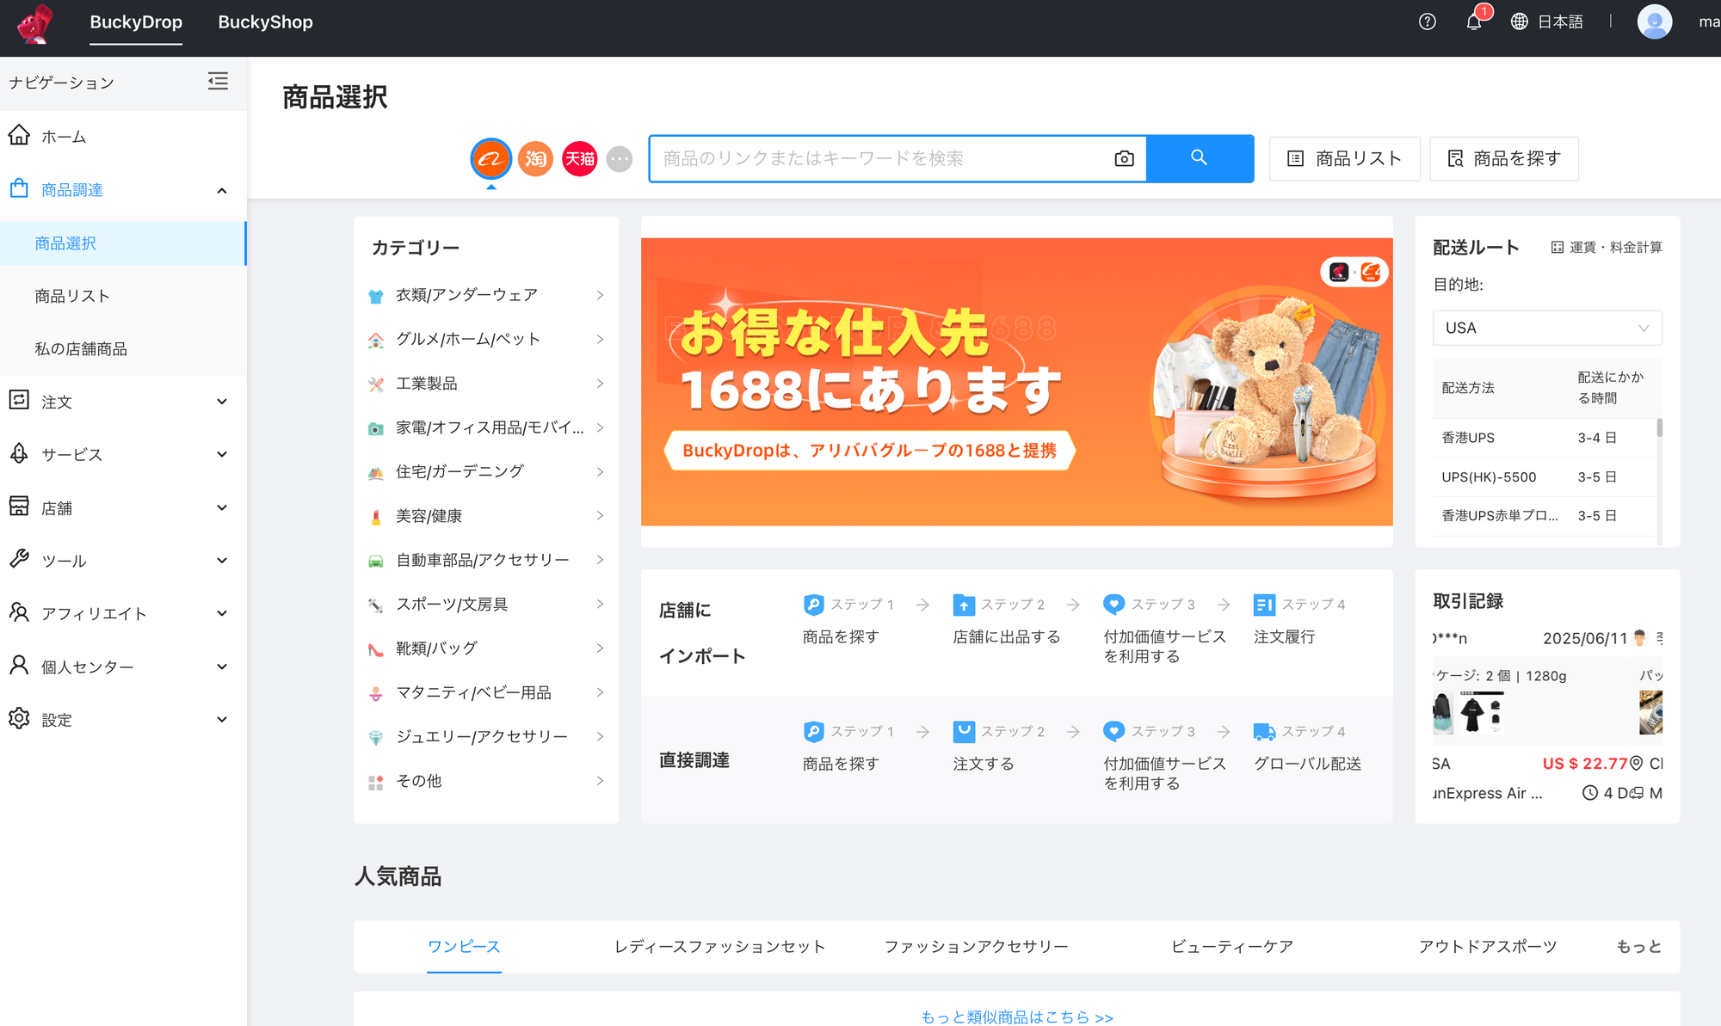Viewport: 1721px width, 1026px height.
Task: Open the notification bell
Action: tap(1474, 22)
